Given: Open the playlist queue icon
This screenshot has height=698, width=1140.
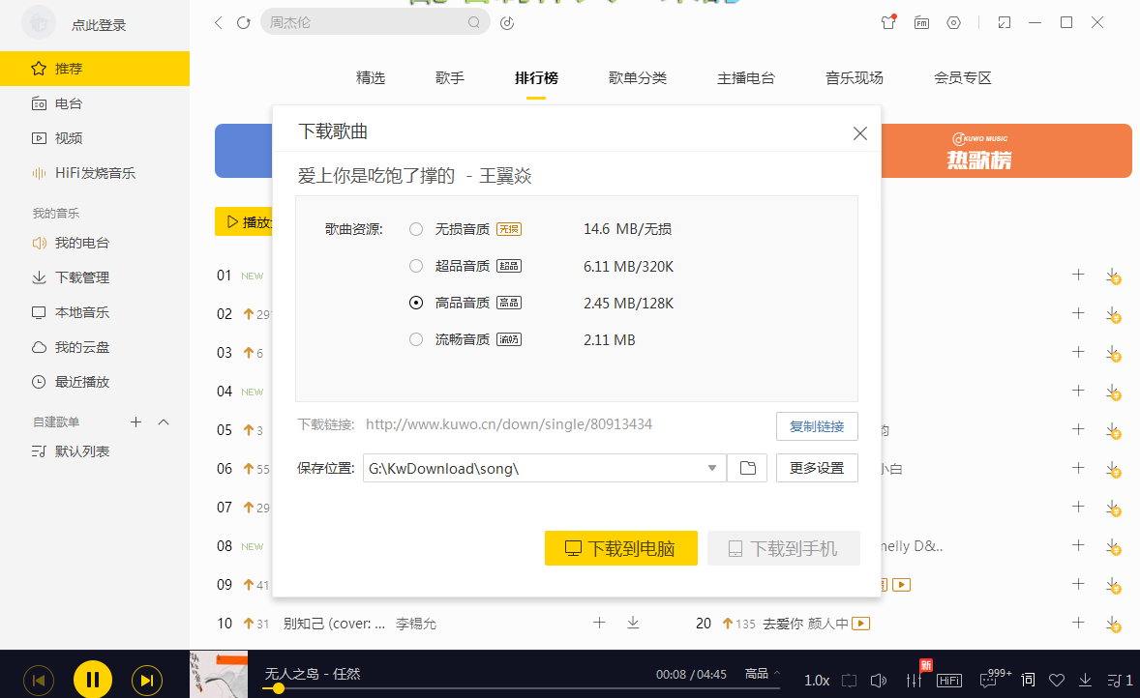Looking at the screenshot, I should coord(1119,681).
